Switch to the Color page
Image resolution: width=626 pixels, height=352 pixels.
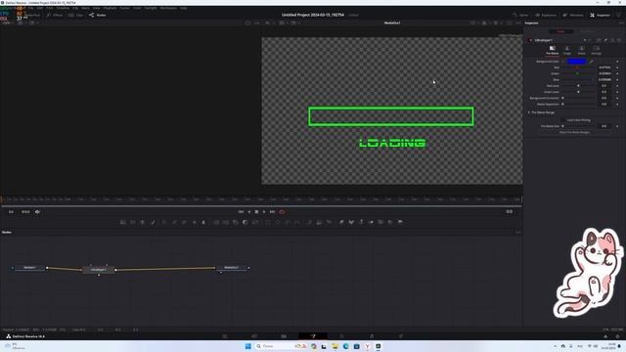coord(342,336)
